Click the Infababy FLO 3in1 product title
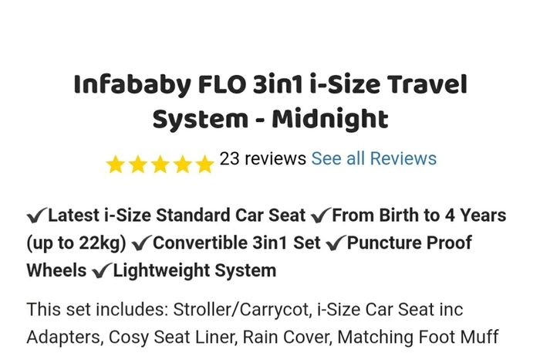 click(270, 102)
